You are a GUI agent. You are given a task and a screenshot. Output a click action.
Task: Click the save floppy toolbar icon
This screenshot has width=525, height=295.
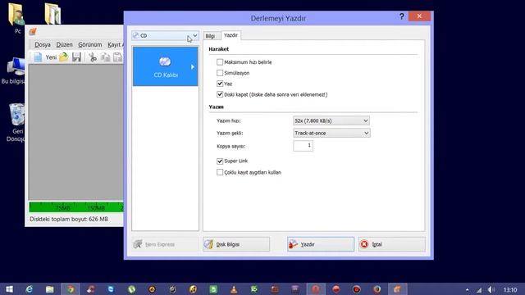[x=76, y=57]
